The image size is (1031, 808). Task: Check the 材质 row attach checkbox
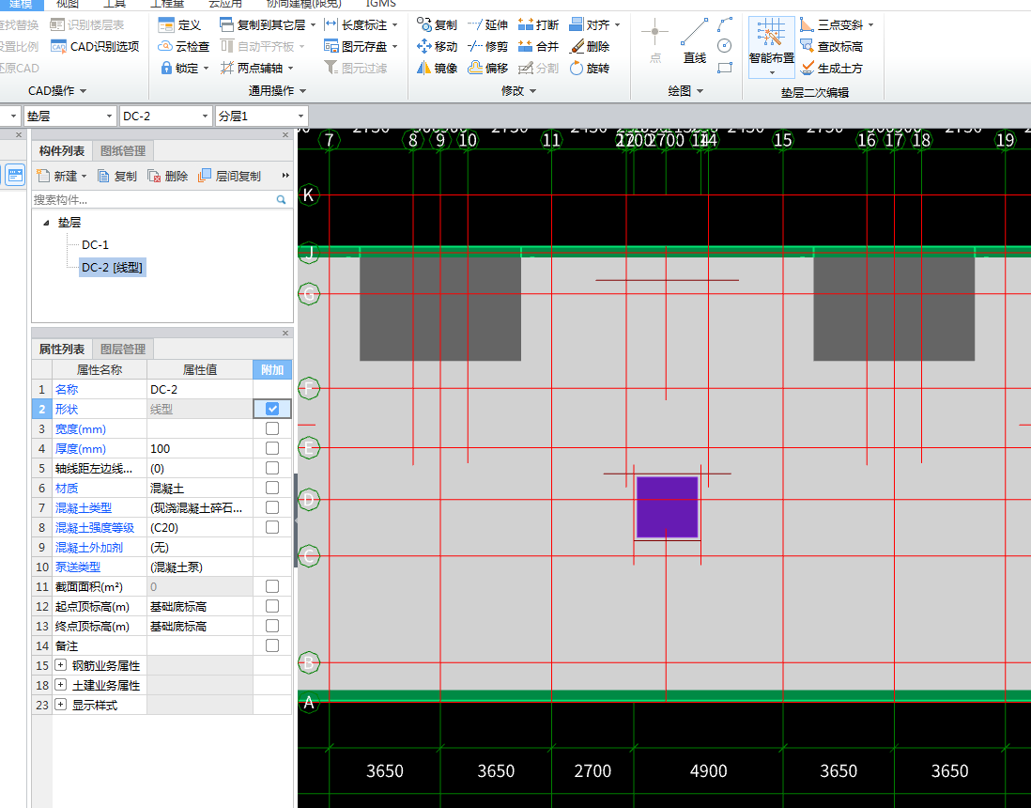pos(272,488)
